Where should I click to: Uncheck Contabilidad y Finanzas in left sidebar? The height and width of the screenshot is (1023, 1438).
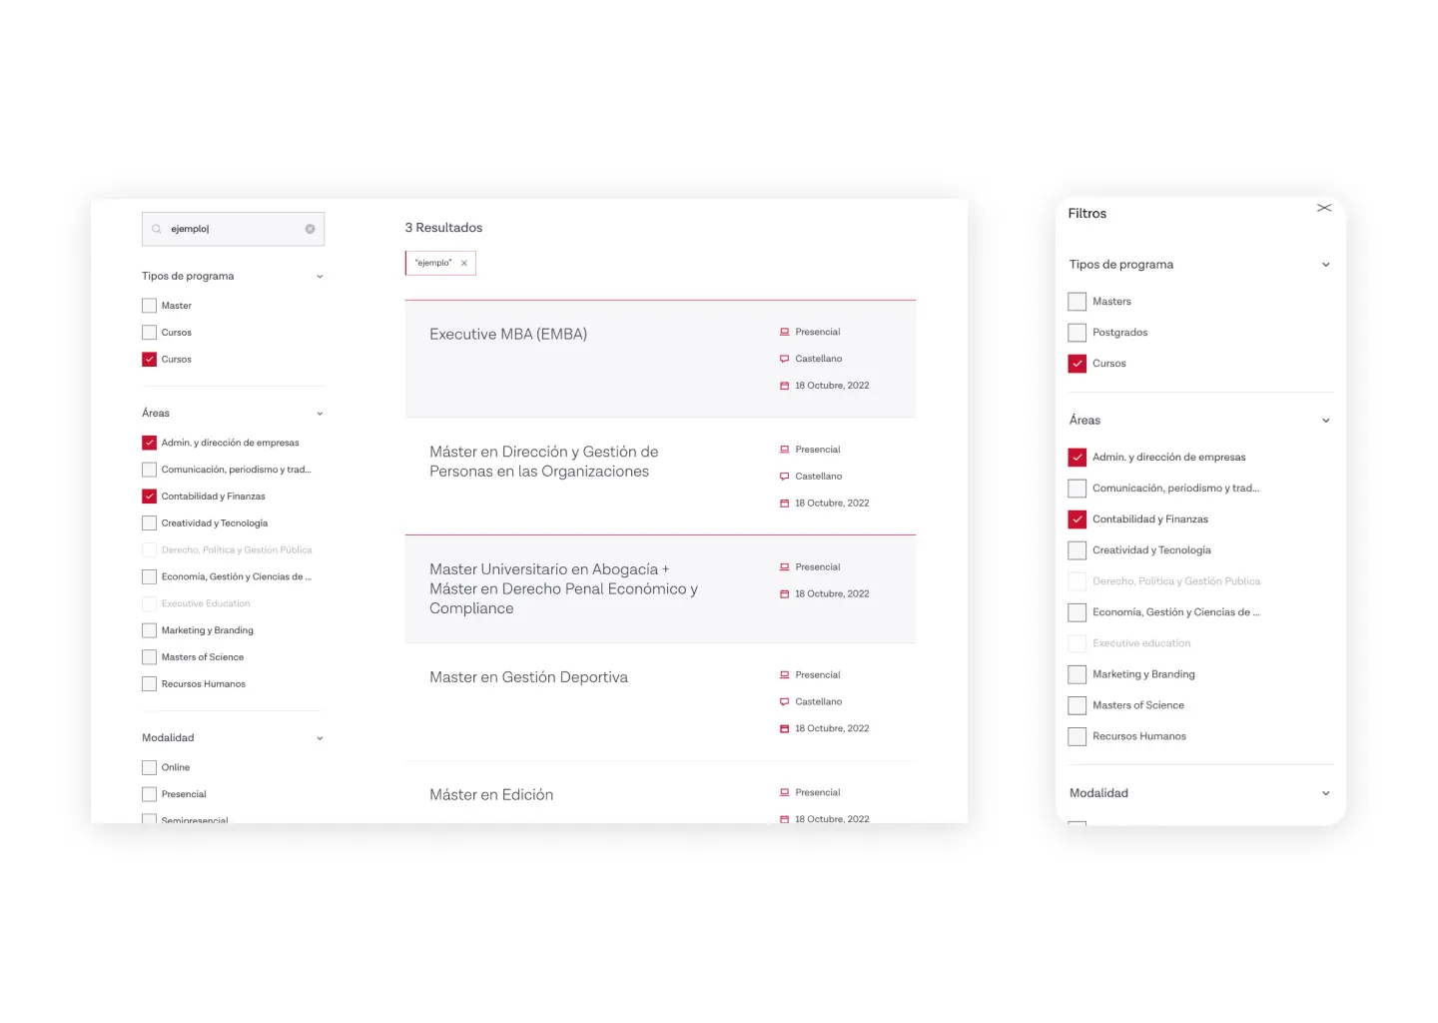tap(150, 497)
